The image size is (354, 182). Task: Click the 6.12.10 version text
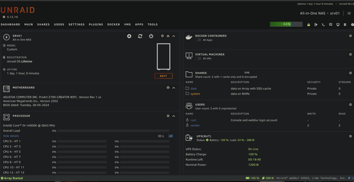(12, 17)
